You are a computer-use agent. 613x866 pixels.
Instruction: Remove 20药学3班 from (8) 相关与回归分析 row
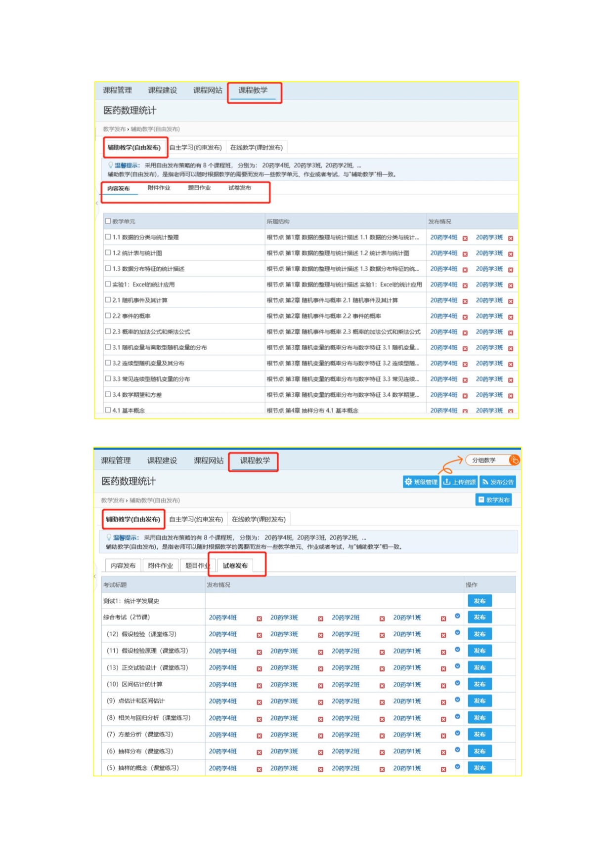[x=320, y=719]
